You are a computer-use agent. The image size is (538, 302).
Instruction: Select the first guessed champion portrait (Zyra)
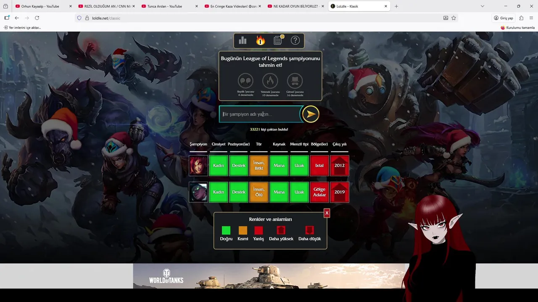tap(198, 166)
